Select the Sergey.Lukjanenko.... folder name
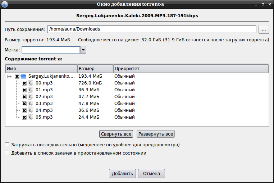This screenshot has width=274, height=183. click(51, 76)
